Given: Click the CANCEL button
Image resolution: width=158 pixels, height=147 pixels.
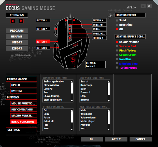Looking at the screenshot, I should point(141,139).
